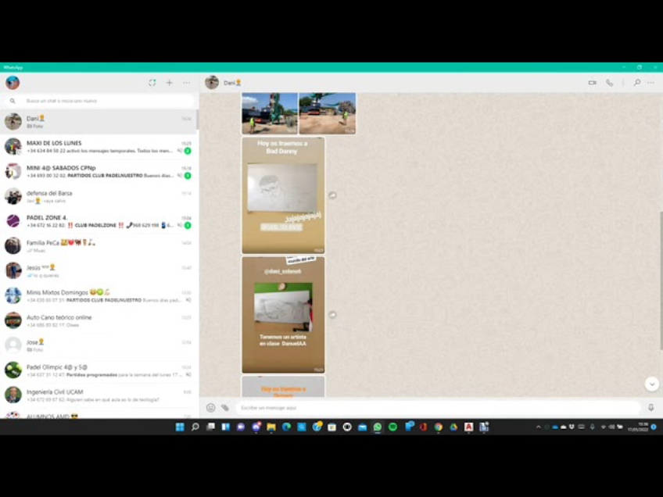Open the 'Tenemos un artista en clase' image
Viewport: 663px width, 497px height.
(x=283, y=315)
